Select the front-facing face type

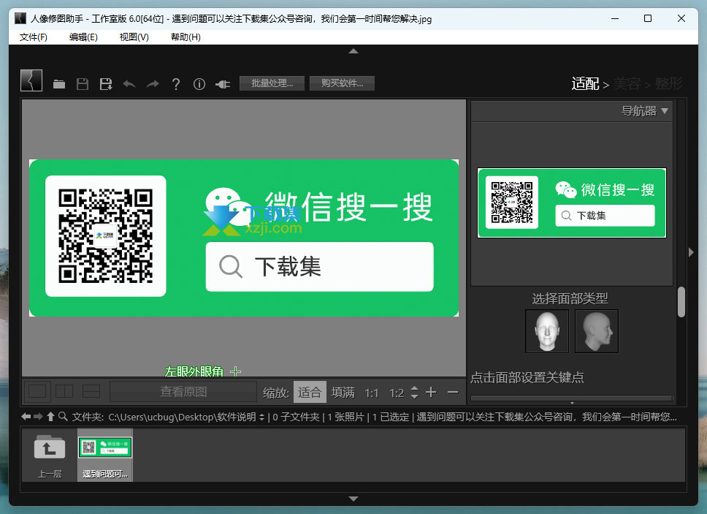547,331
